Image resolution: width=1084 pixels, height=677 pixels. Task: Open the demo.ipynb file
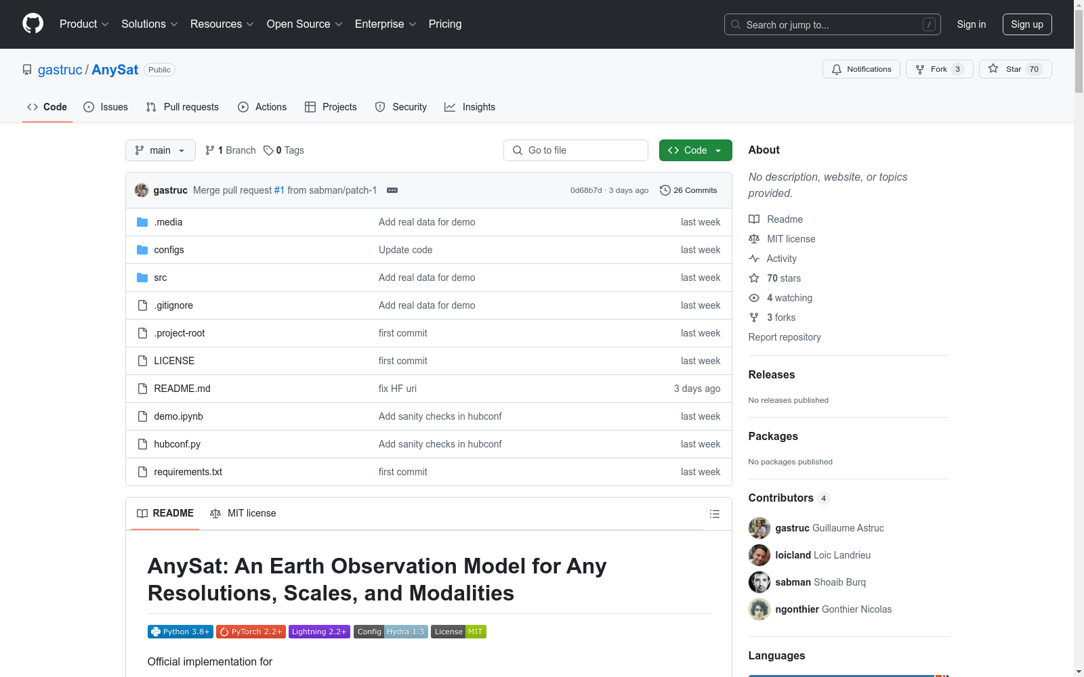[x=178, y=416]
